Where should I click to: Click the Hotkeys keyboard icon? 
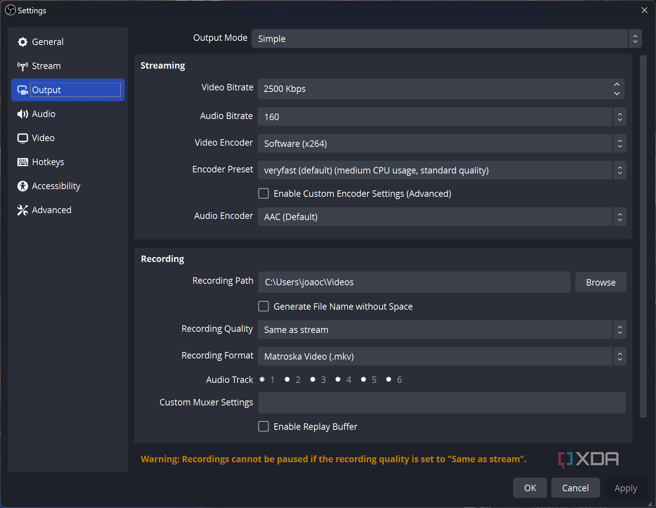coord(23,162)
